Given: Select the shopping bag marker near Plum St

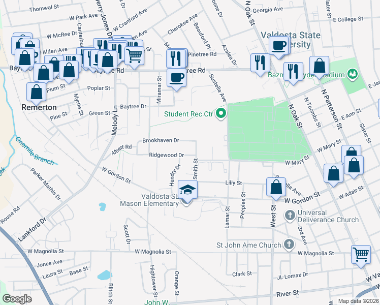Looking at the screenshot, I should coord(43,74).
